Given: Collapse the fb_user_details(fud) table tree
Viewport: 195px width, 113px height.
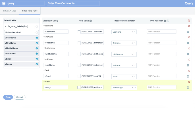Looking at the screenshot, I should click(6, 26).
